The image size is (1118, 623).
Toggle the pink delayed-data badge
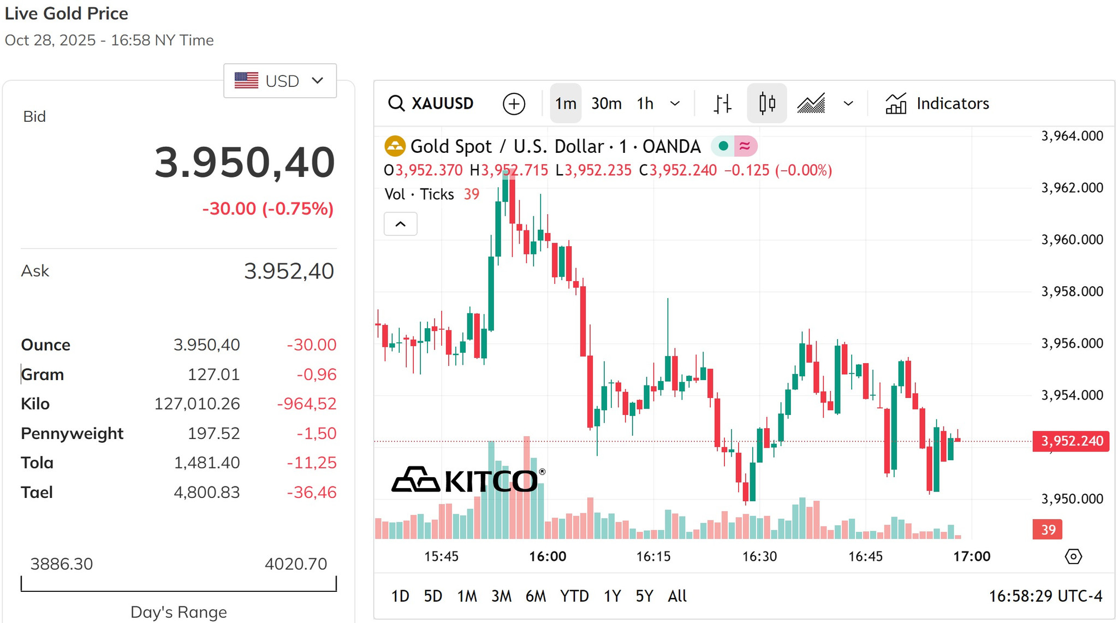coord(745,146)
